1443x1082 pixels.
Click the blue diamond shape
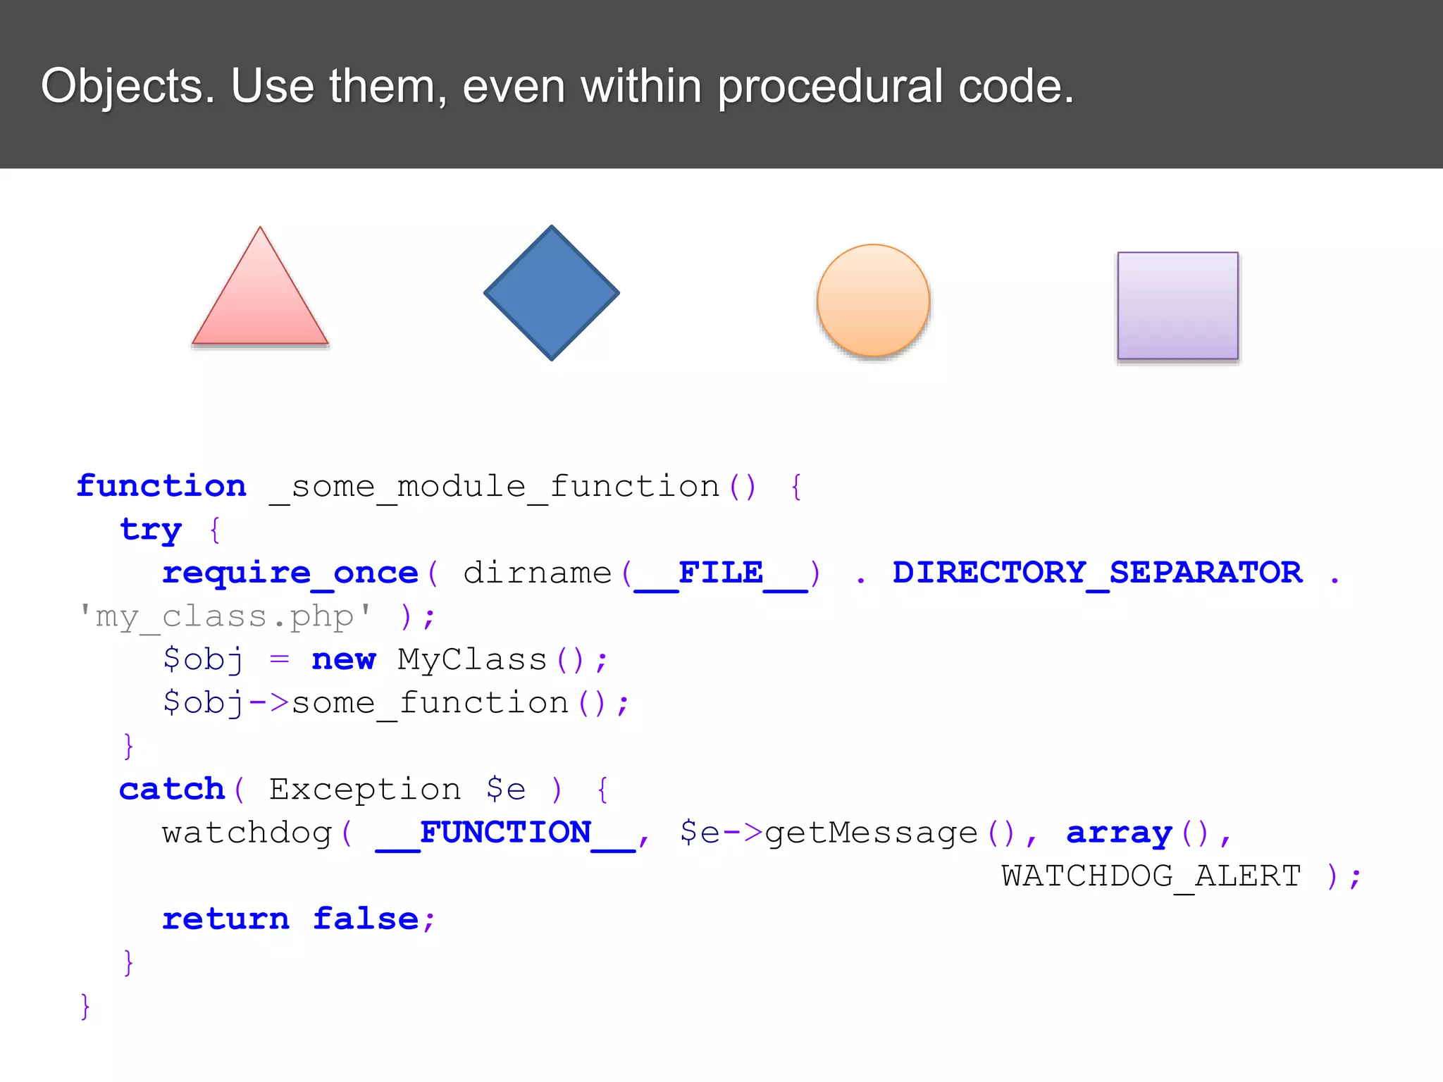[x=552, y=293]
